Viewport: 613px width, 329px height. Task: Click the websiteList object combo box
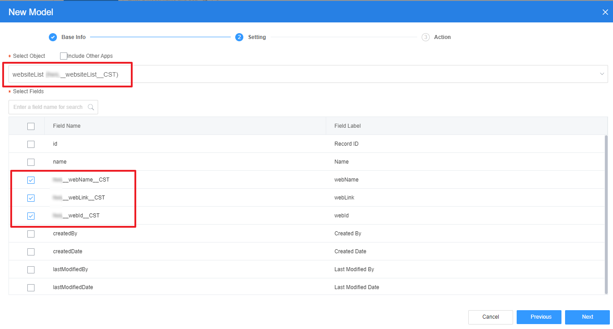[x=308, y=74]
